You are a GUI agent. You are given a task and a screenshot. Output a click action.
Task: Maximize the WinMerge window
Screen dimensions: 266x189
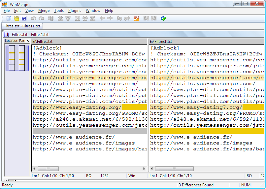tap(246, 3)
